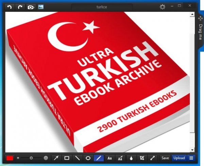
Task: Set smallest line thickness dot
Action: pyautogui.click(x=18, y=158)
